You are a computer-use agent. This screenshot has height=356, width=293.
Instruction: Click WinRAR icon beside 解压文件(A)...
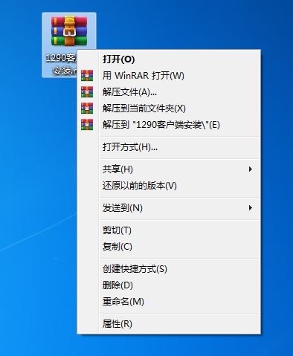click(x=87, y=92)
